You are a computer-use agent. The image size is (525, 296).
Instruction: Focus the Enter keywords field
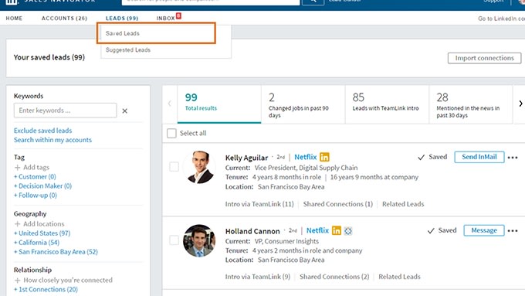tap(66, 111)
